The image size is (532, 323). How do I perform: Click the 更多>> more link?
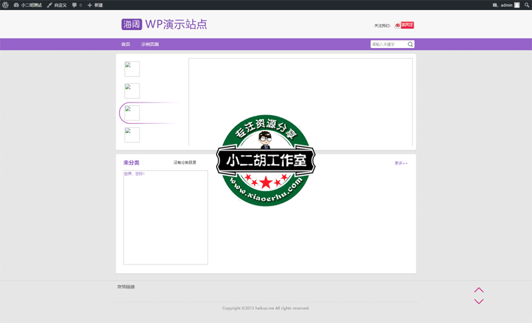click(x=401, y=163)
